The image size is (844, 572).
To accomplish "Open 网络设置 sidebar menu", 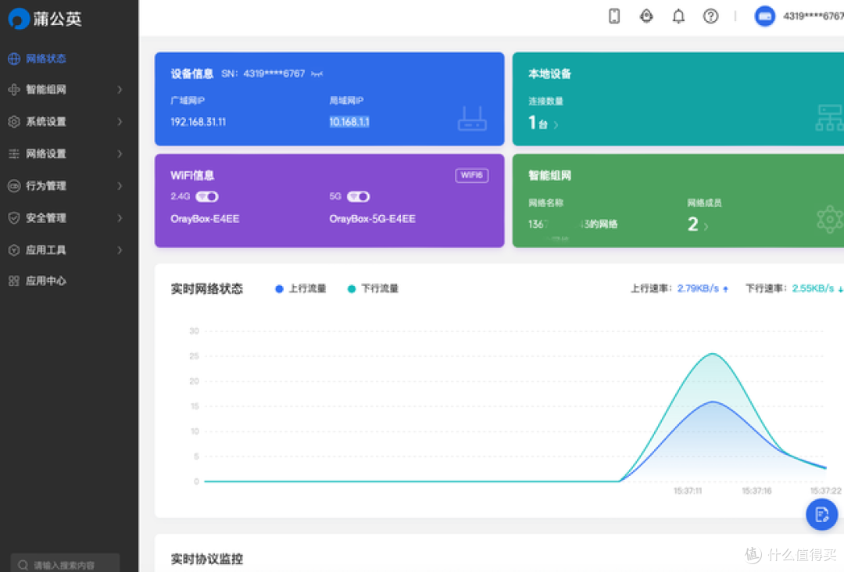I will pos(69,154).
